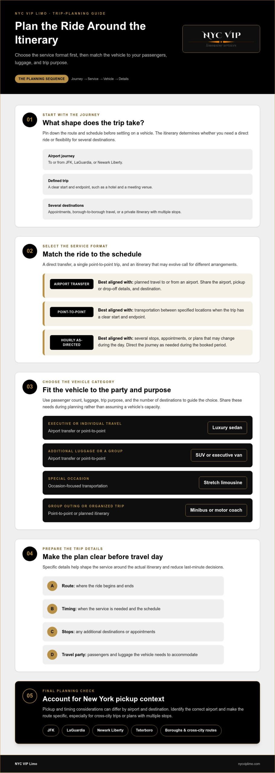This screenshot has width=275, height=773.
Task: Pick the SUV or executive van option
Action: tap(219, 455)
